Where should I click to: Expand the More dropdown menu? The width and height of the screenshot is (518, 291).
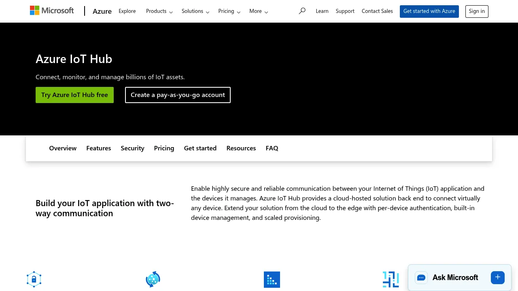[259, 11]
